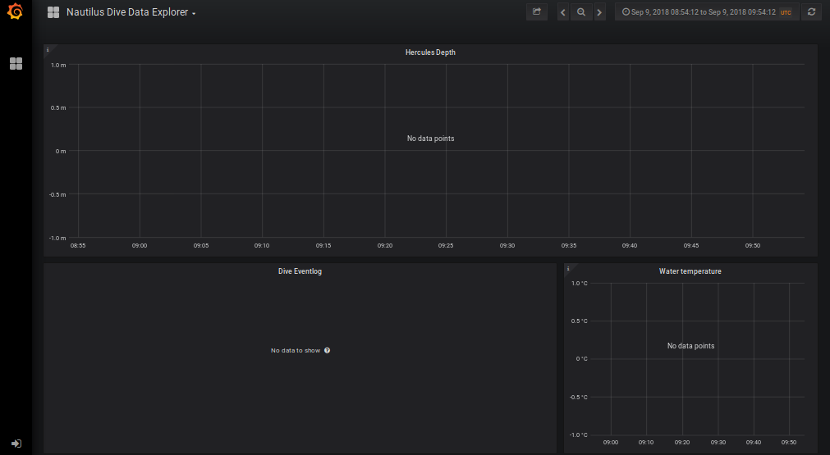Click the 0.5 °C label on the temperature axis
Image resolution: width=830 pixels, height=455 pixels.
click(579, 321)
